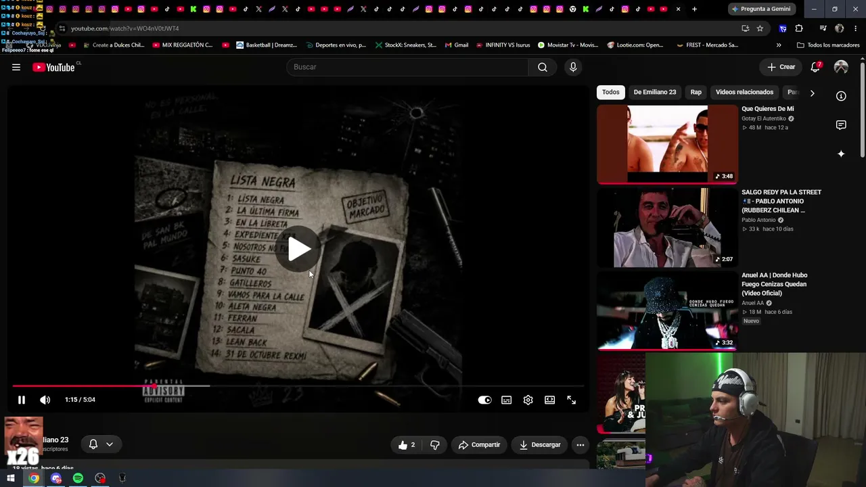This screenshot has width=866, height=487.
Task: Open player settings gear
Action: (528, 400)
